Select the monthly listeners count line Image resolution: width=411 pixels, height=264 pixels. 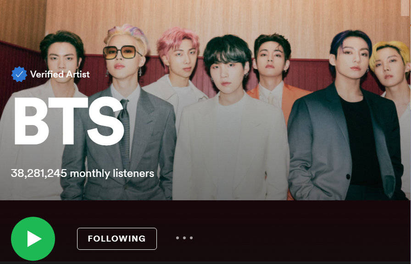pos(82,173)
